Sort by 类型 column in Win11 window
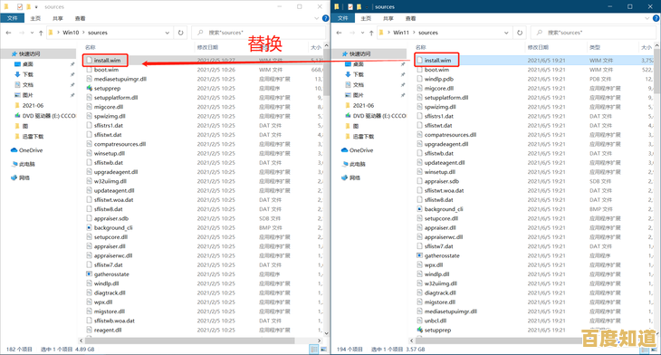The height and width of the screenshot is (355, 661). click(595, 47)
